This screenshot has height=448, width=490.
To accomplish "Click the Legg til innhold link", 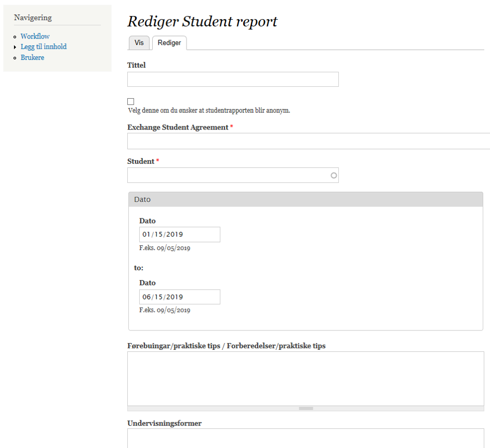I will tap(44, 47).
